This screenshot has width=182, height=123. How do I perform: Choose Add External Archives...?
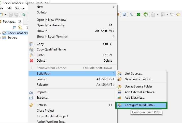click(142, 92)
